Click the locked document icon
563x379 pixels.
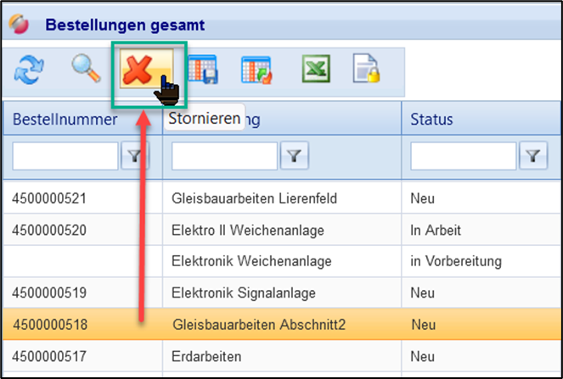coord(367,70)
